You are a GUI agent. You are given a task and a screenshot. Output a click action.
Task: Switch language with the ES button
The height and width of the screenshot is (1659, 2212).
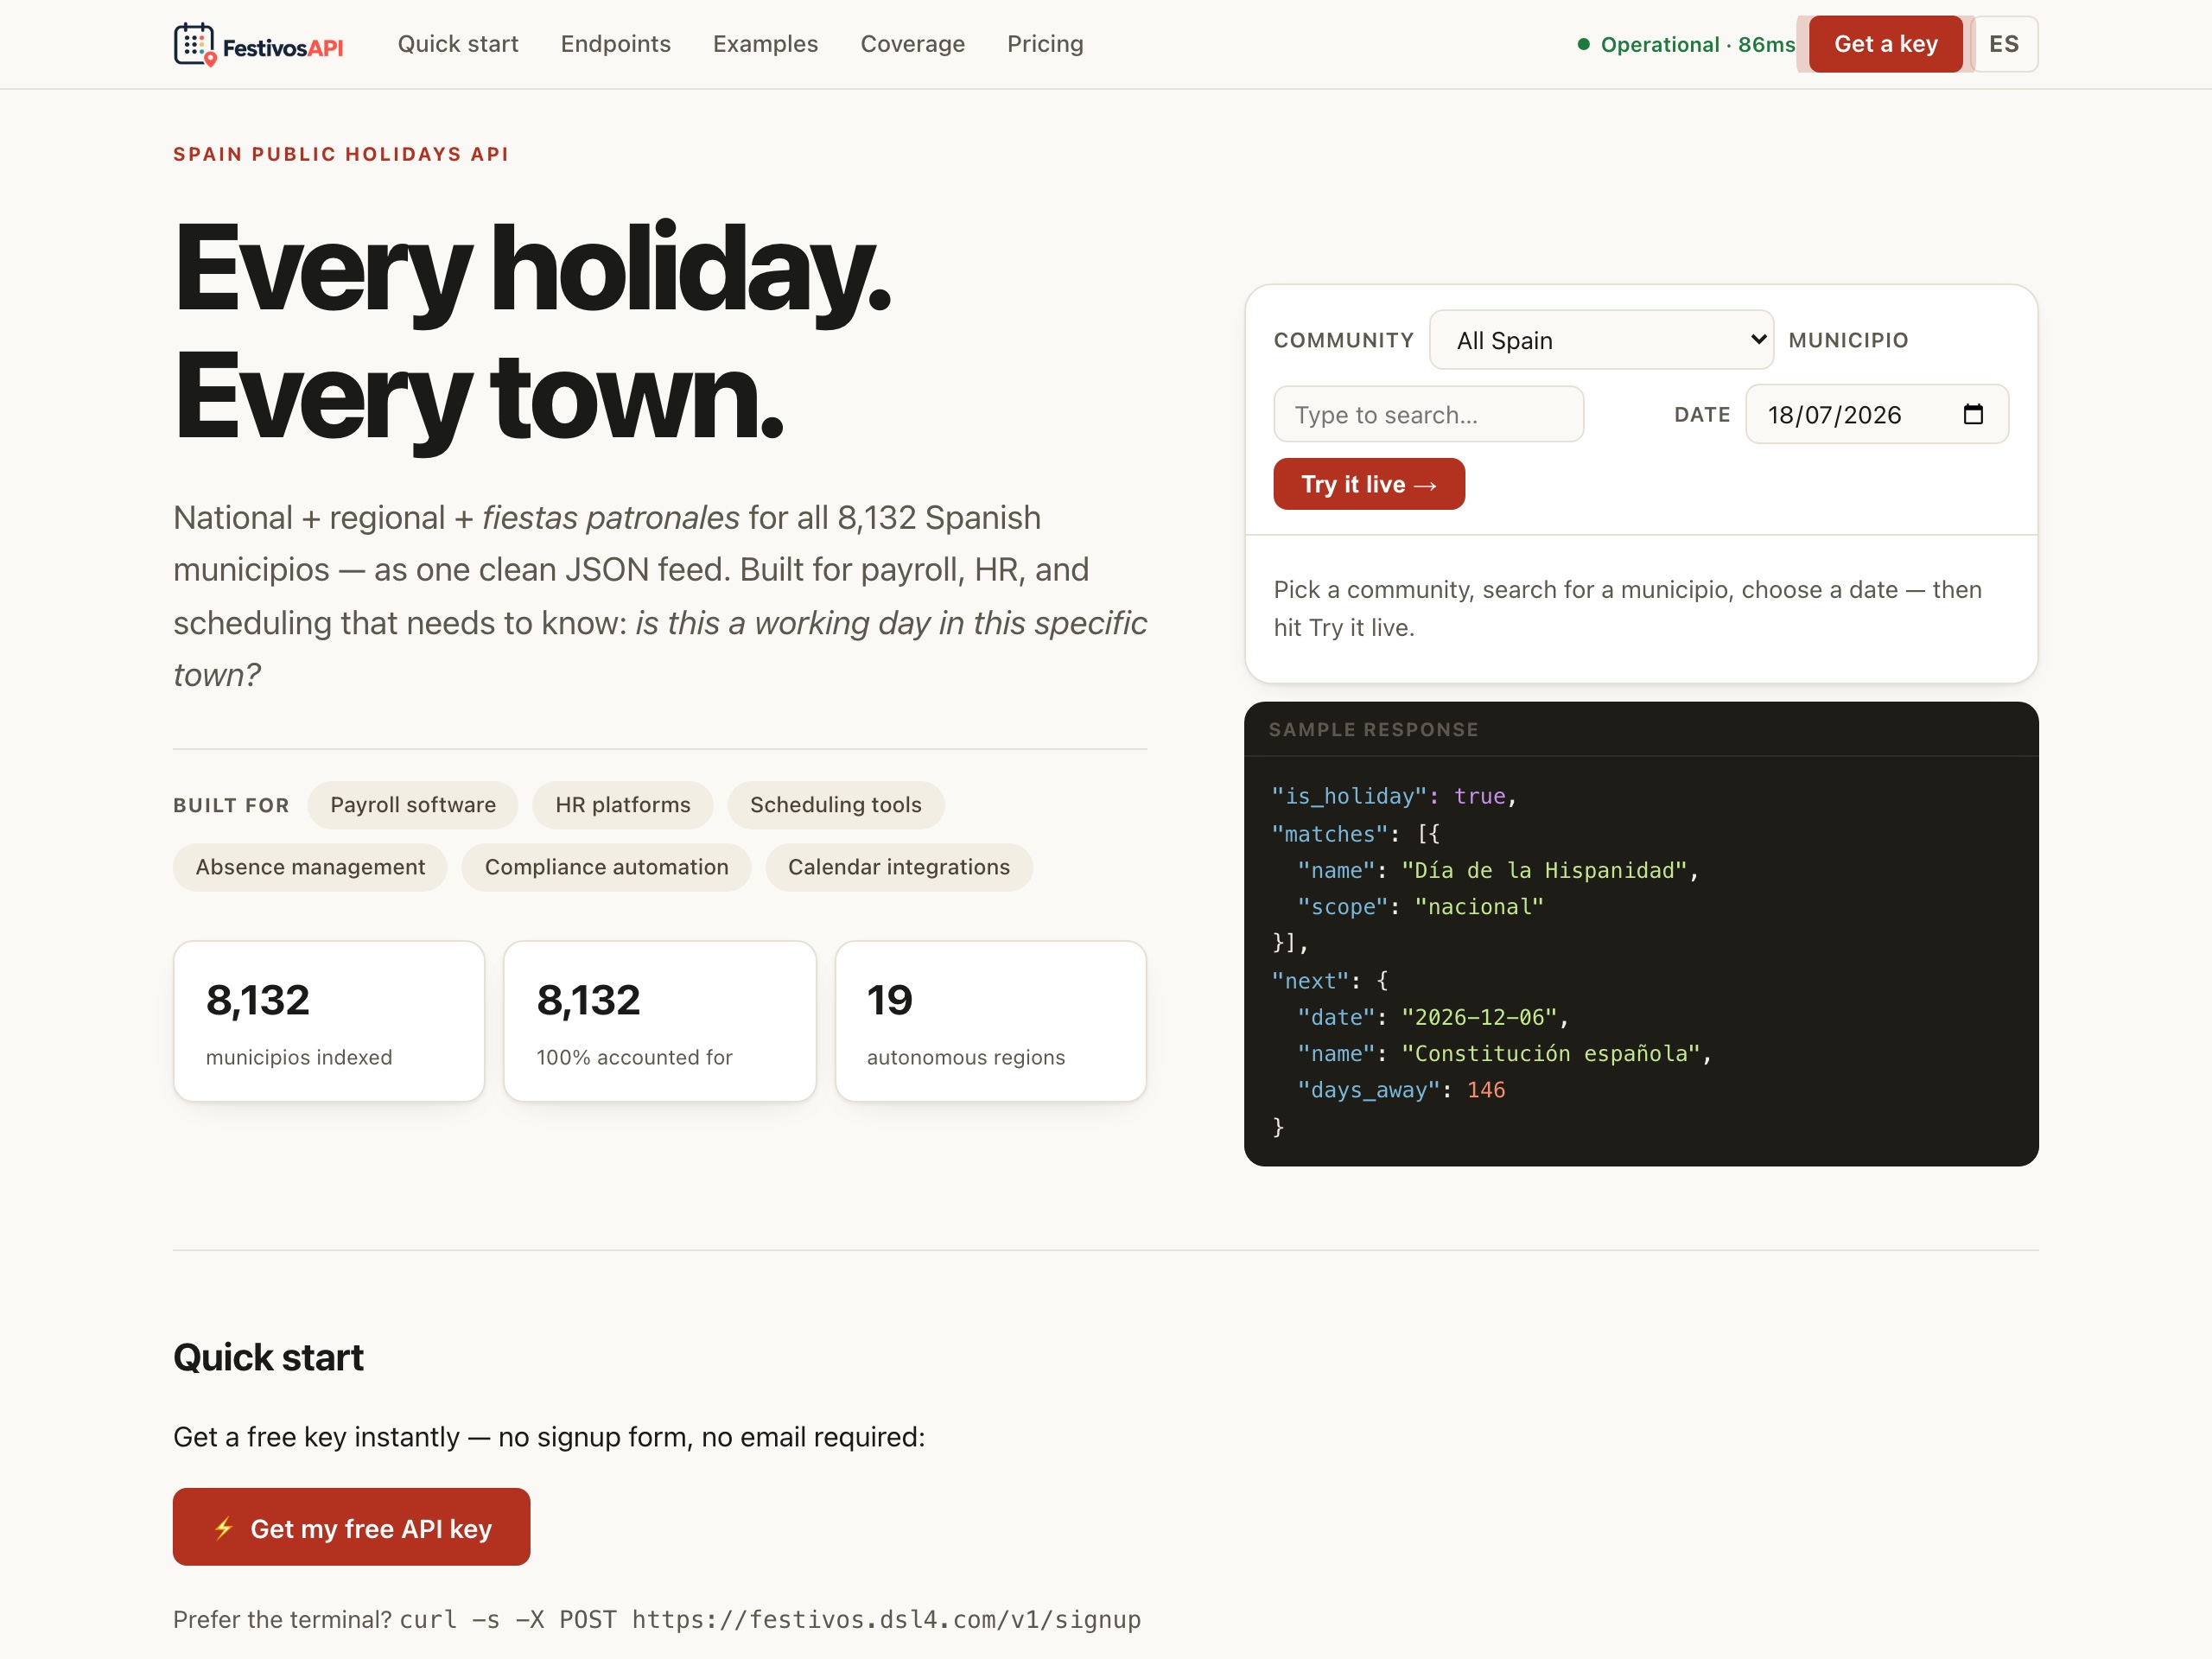tap(2004, 44)
